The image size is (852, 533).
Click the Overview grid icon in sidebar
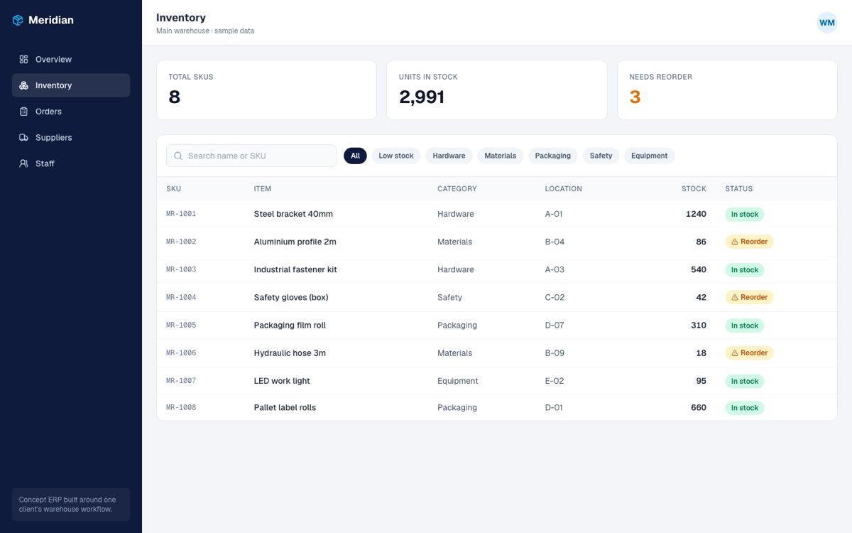click(x=23, y=60)
